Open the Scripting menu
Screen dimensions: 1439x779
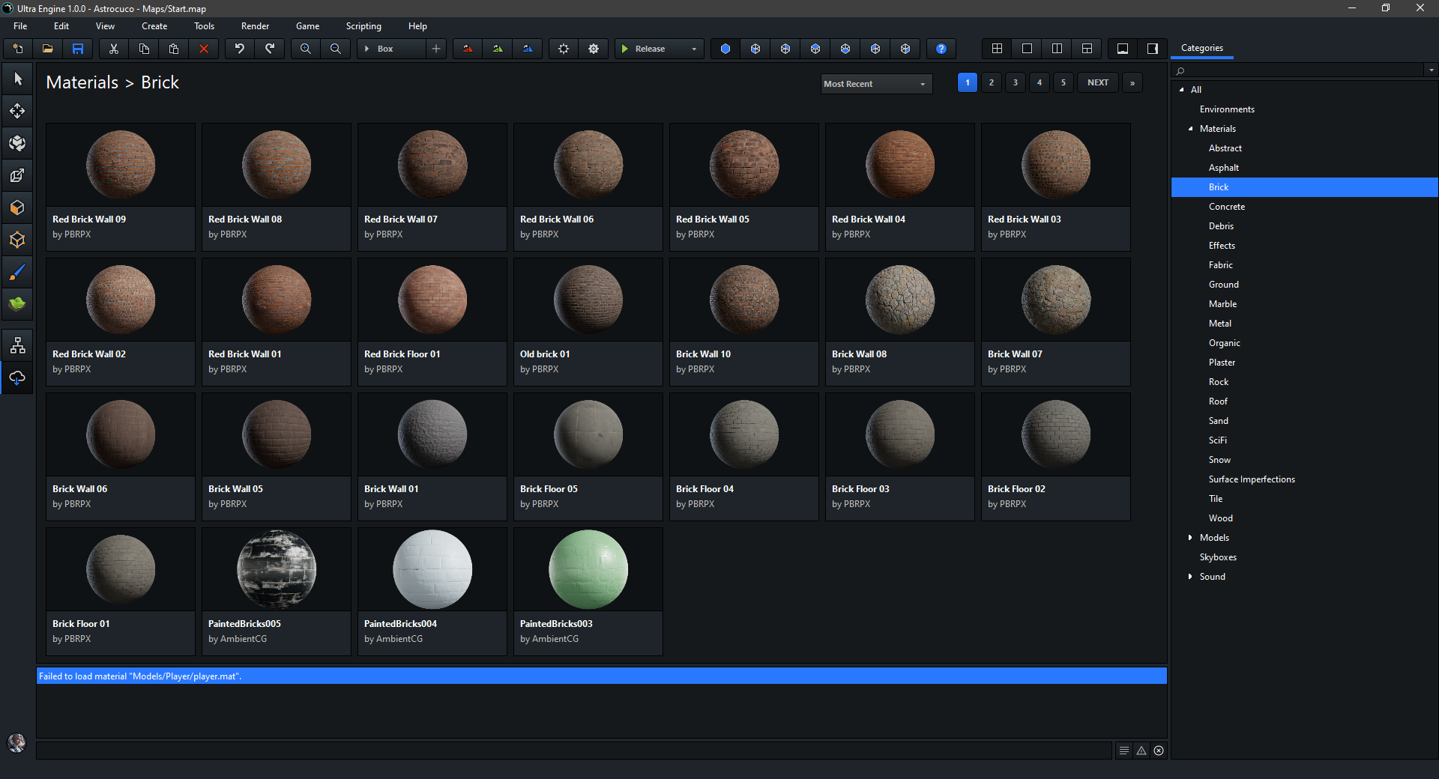pyautogui.click(x=363, y=26)
